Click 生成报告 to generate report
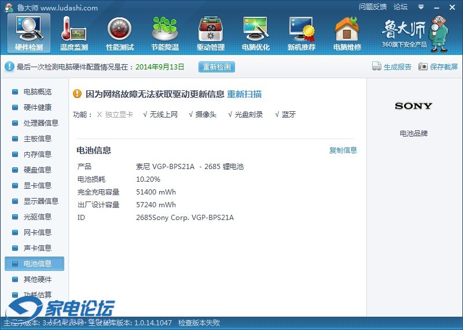463x330 pixels. [x=392, y=67]
